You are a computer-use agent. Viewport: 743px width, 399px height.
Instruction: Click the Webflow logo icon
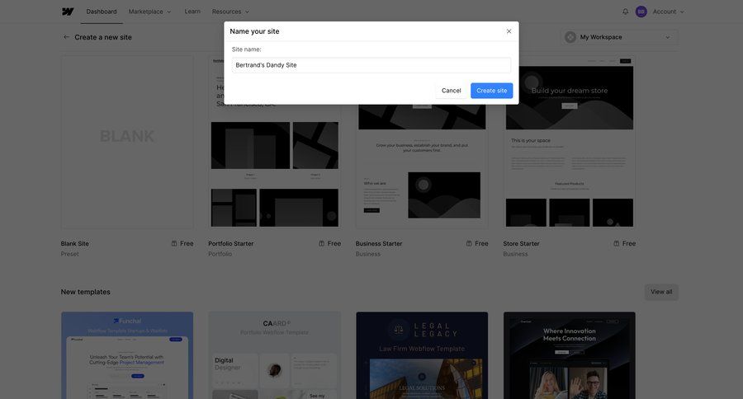pos(68,12)
